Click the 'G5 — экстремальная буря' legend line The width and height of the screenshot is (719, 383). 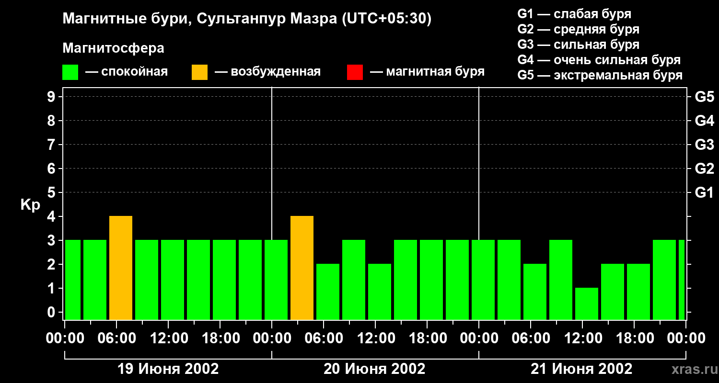click(x=600, y=75)
